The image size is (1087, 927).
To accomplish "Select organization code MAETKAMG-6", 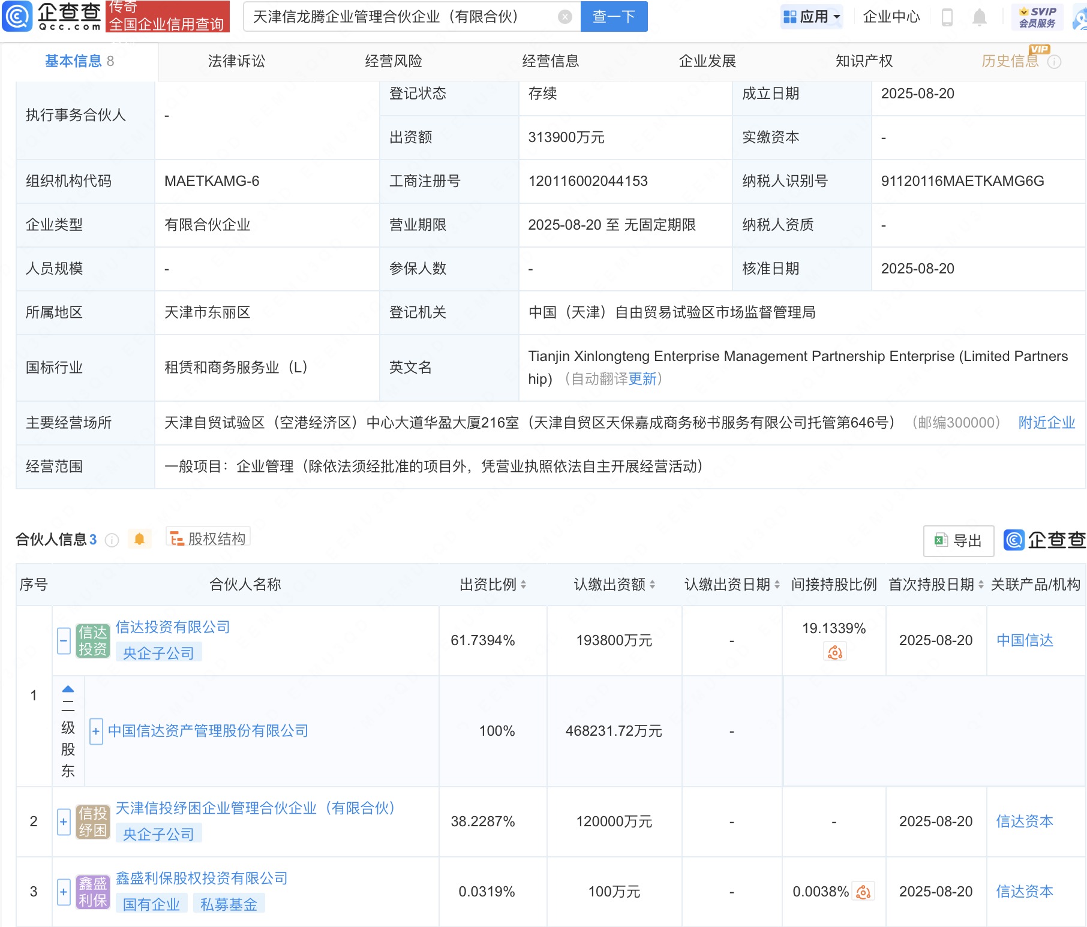I will point(212,181).
